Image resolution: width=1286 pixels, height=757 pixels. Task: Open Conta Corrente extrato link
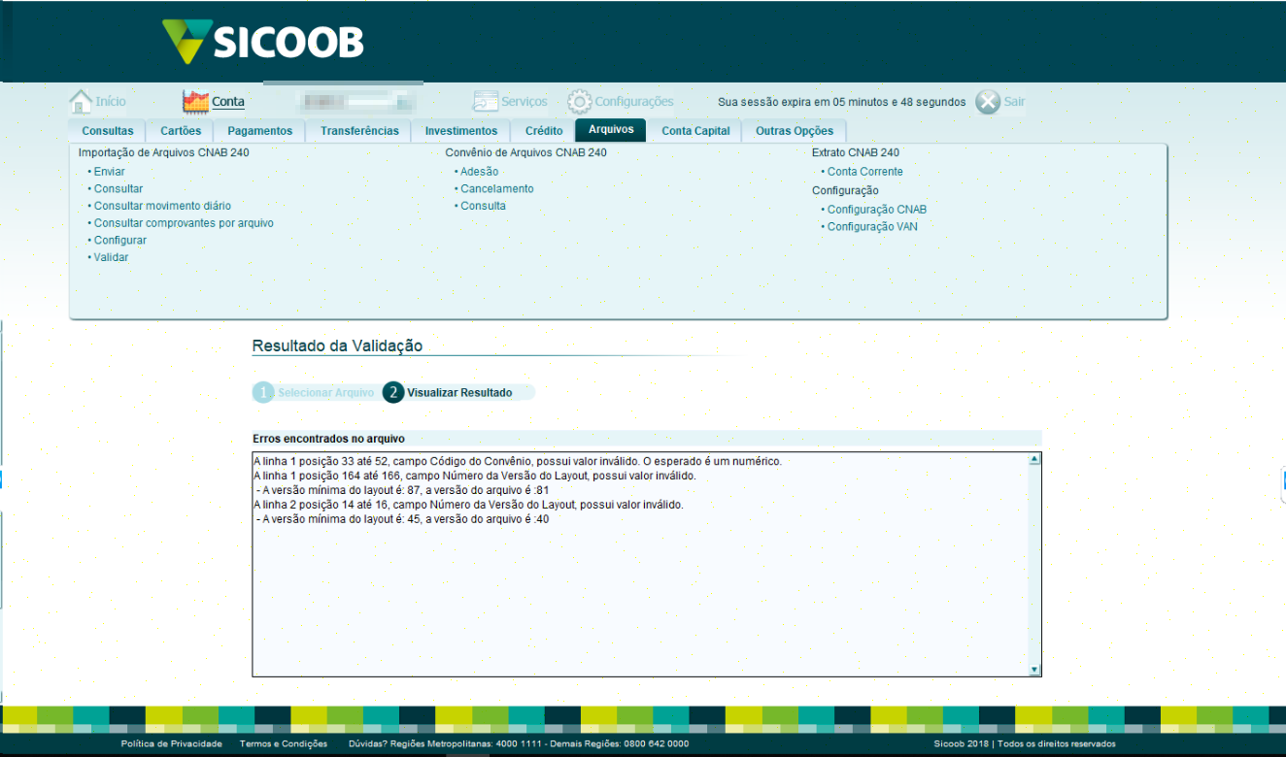865,172
